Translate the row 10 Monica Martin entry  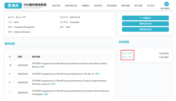42,67
